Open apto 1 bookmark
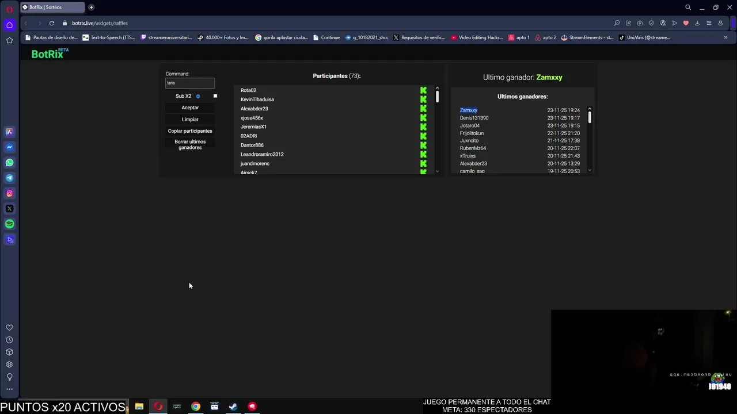737x414 pixels. [x=519, y=37]
